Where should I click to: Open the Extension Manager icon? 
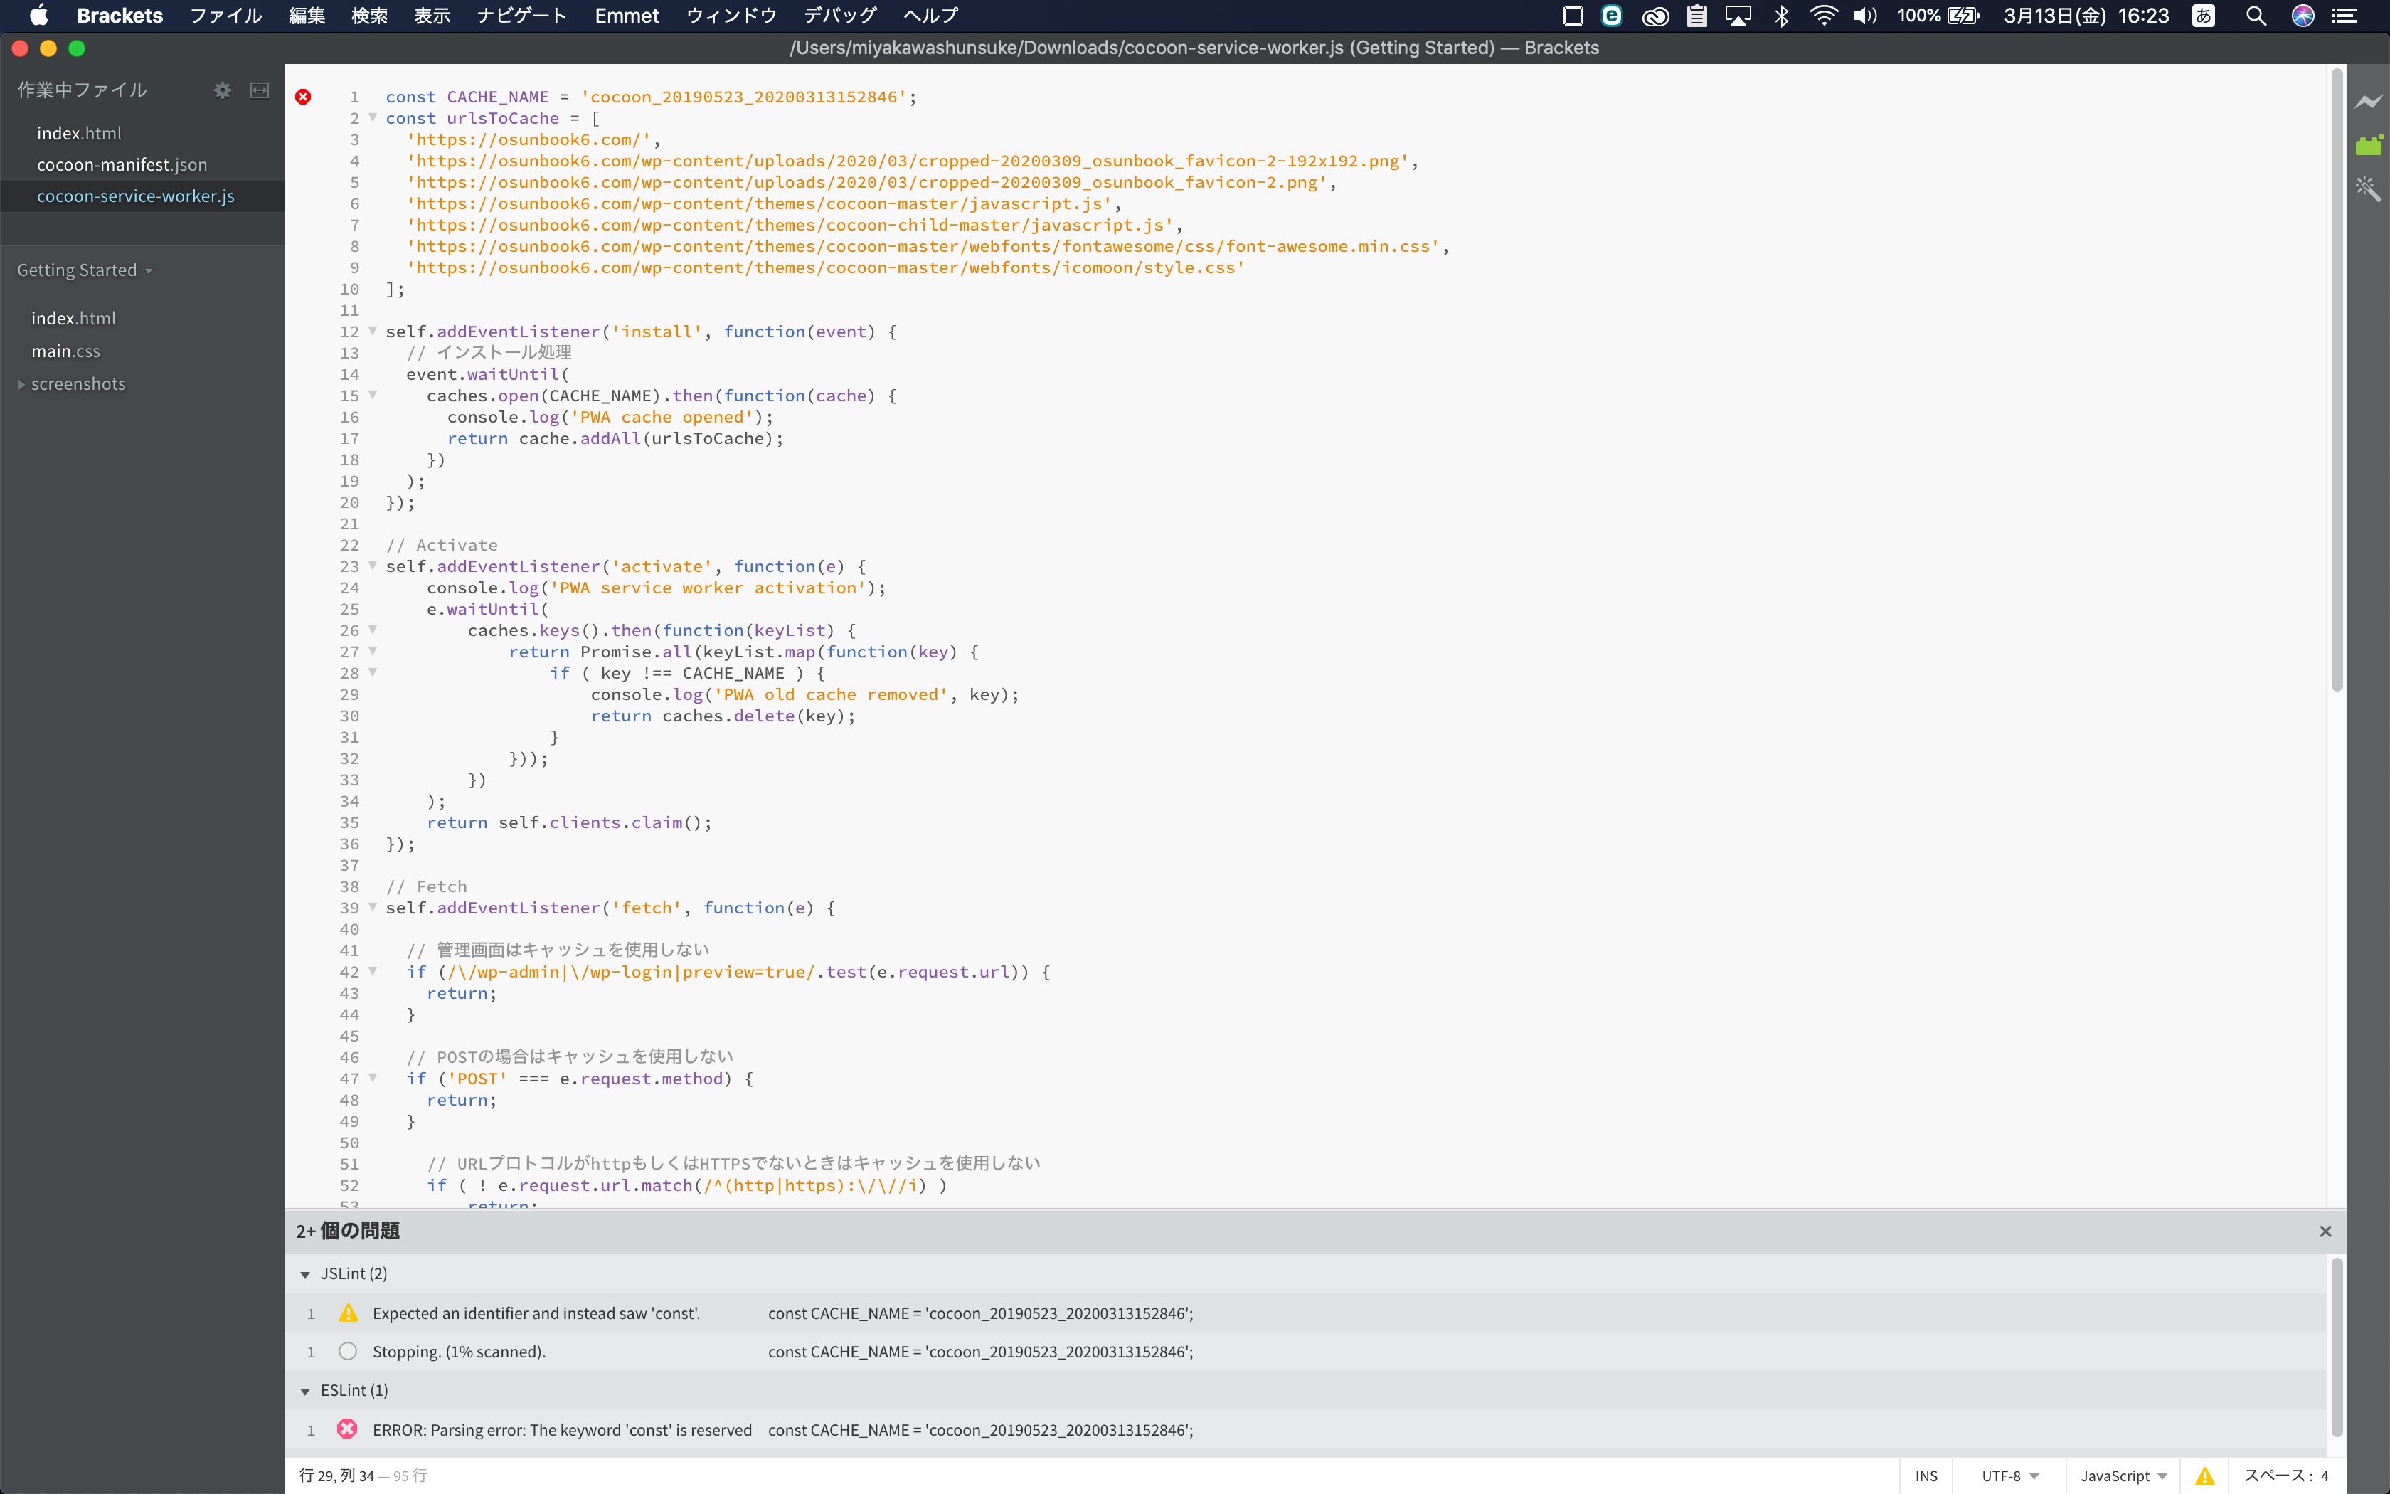pos(2368,145)
